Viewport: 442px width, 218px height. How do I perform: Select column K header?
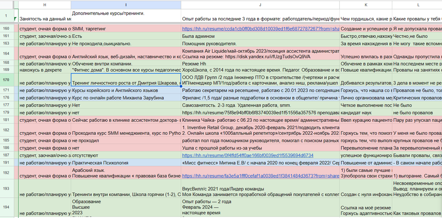coord(366,5)
